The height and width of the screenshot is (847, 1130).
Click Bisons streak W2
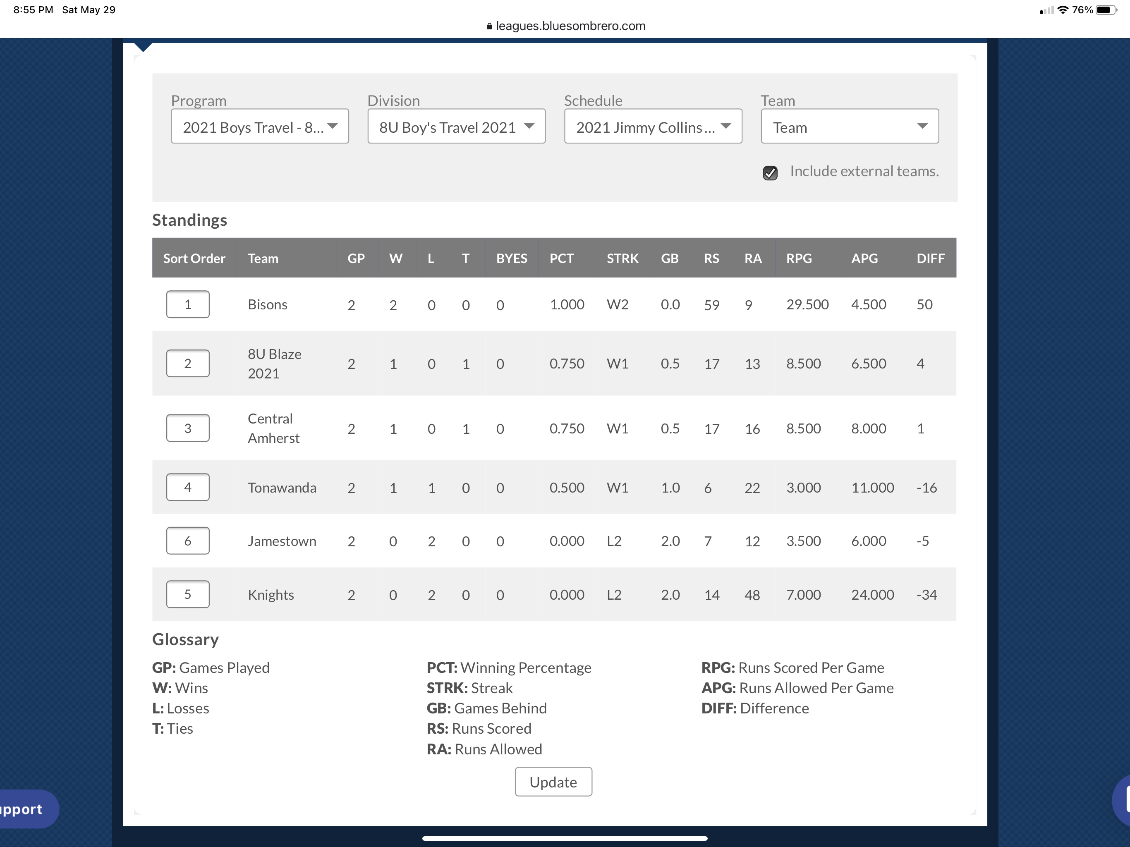coord(618,304)
